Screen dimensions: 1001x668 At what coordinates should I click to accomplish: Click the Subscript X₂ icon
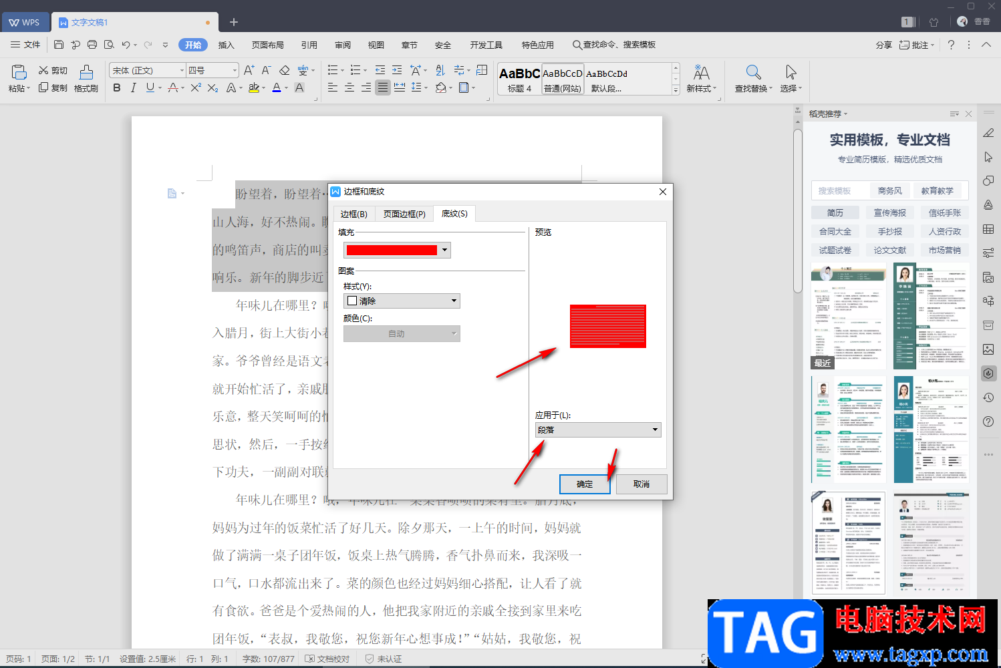(x=212, y=88)
